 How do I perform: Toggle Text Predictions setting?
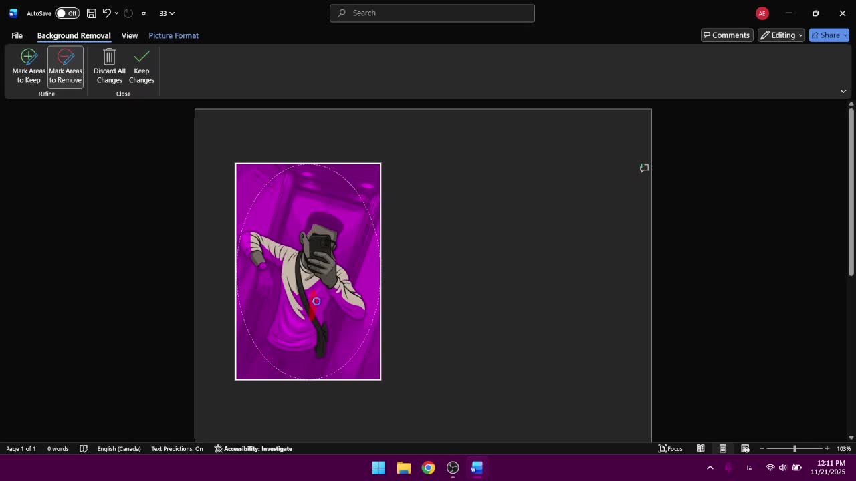[x=177, y=448]
